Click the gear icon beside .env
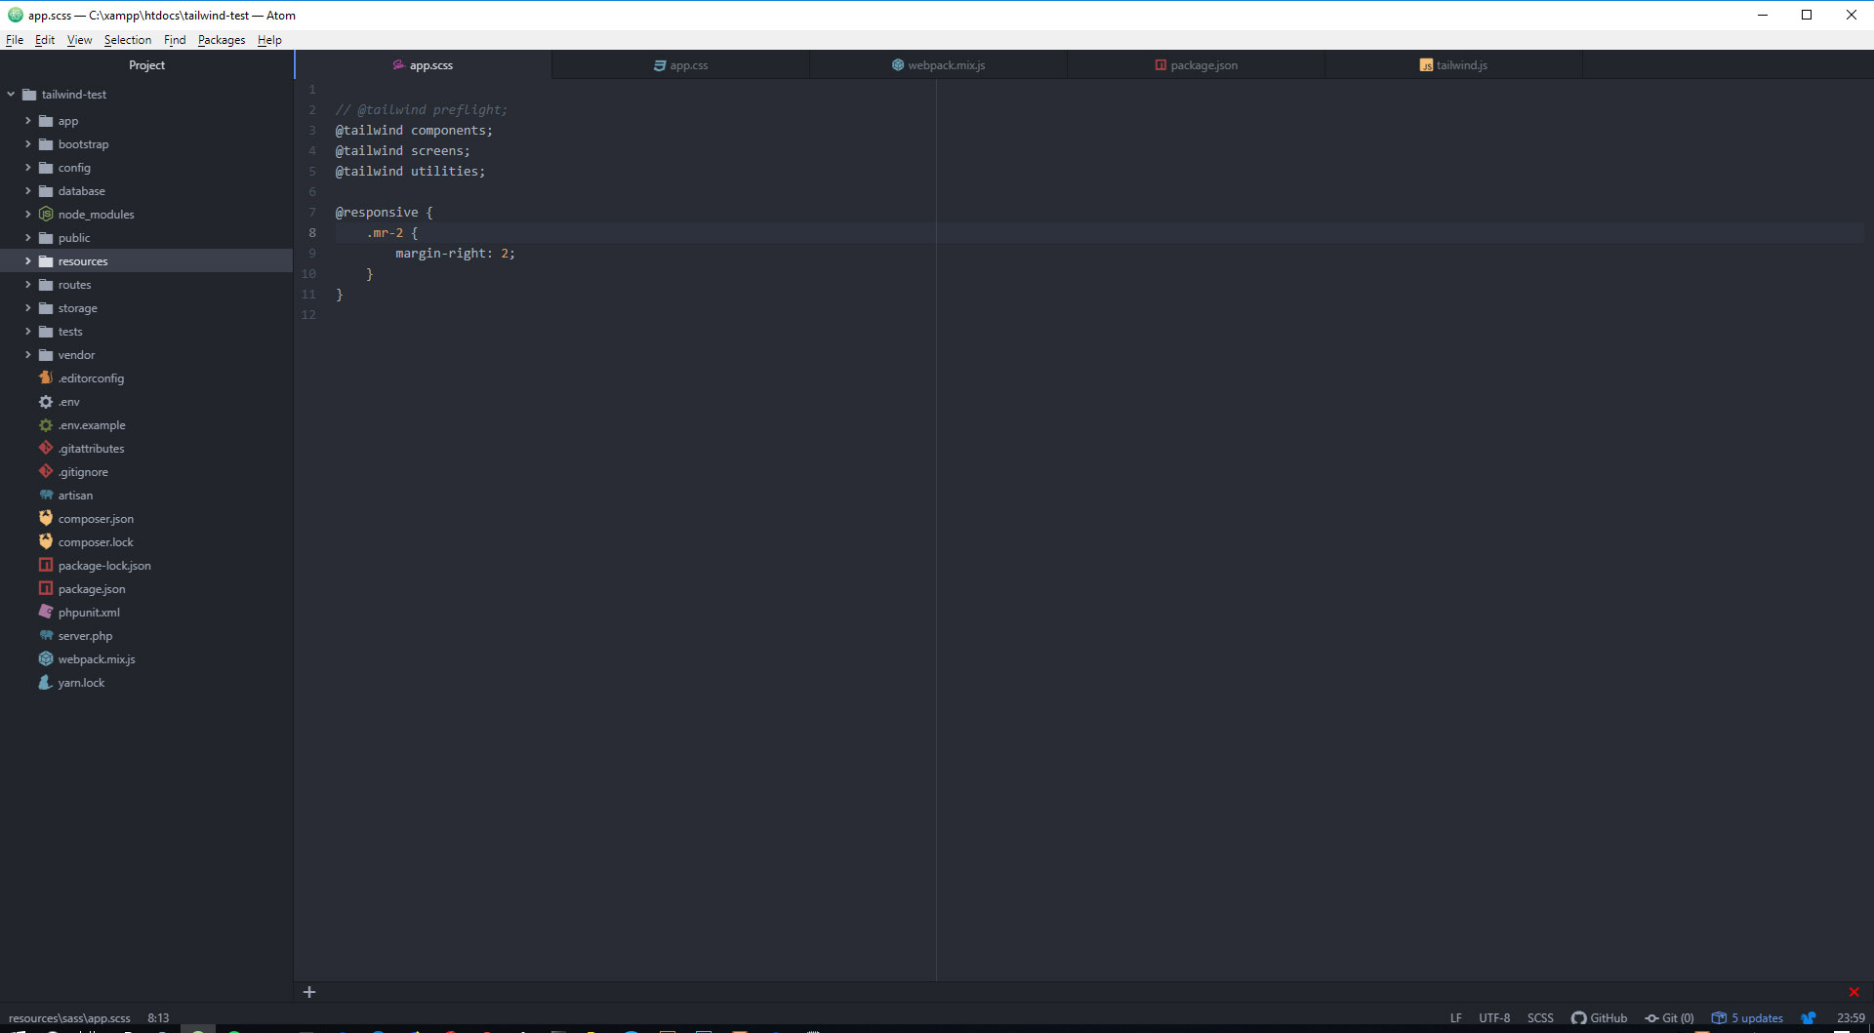Screen dimensions: 1874x1033 [45, 401]
